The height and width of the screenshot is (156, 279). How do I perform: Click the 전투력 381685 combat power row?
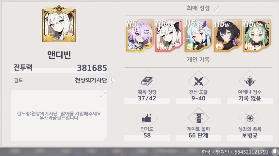tap(59, 68)
